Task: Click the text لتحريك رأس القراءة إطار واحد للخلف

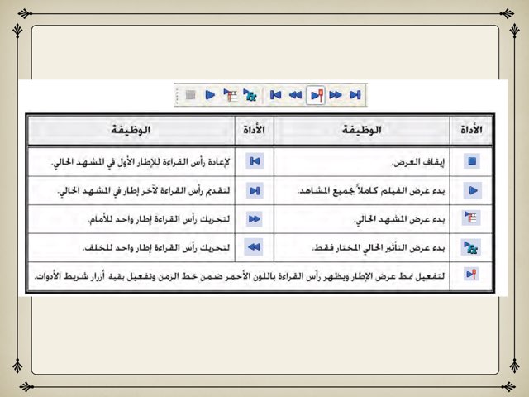Action: (x=156, y=248)
